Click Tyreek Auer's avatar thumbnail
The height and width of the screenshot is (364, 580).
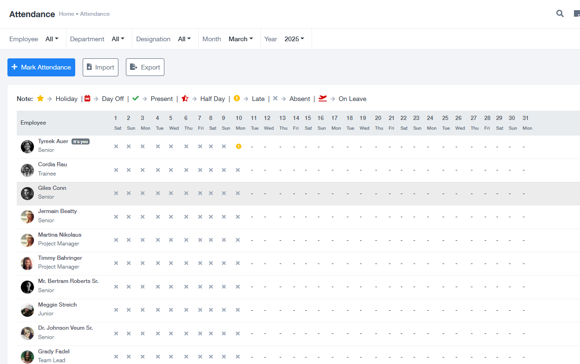click(27, 147)
